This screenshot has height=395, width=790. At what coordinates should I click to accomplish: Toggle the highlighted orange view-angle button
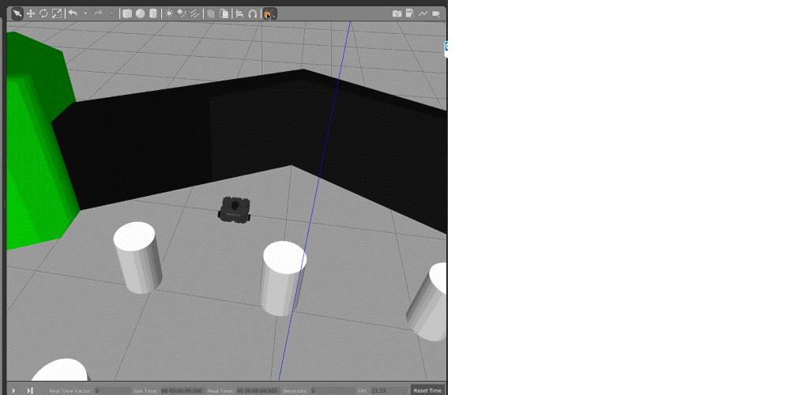269,13
